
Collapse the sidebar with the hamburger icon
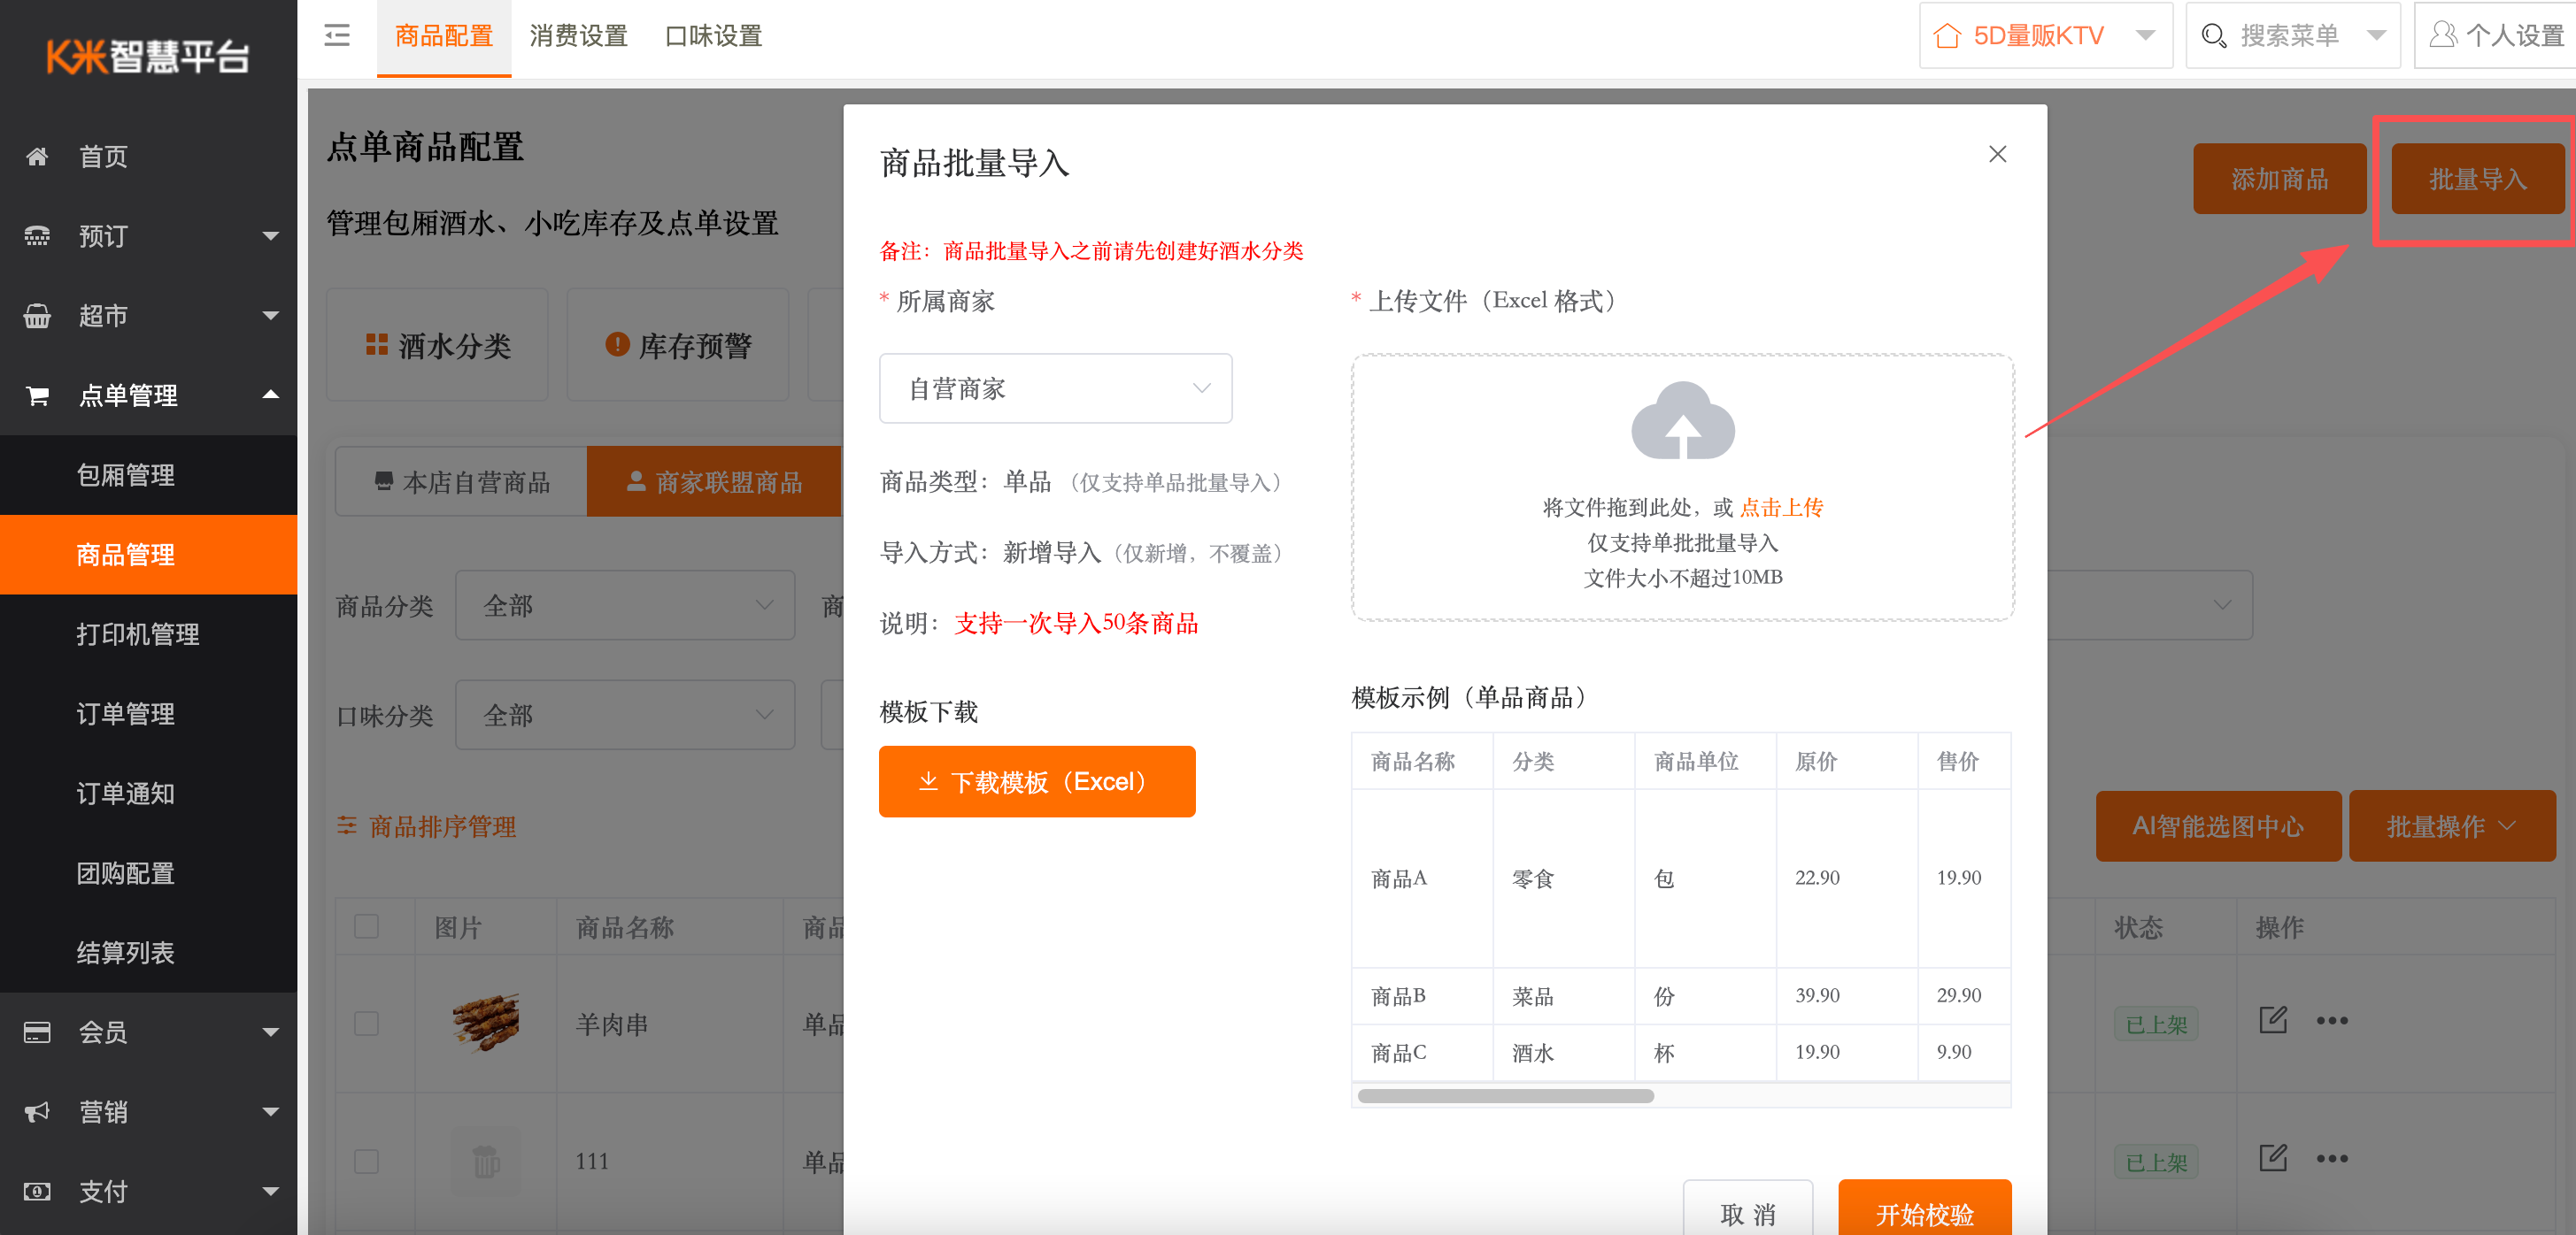pyautogui.click(x=337, y=36)
